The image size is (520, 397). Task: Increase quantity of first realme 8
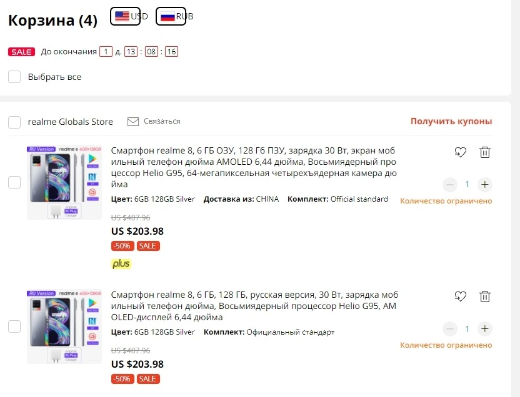point(485,184)
